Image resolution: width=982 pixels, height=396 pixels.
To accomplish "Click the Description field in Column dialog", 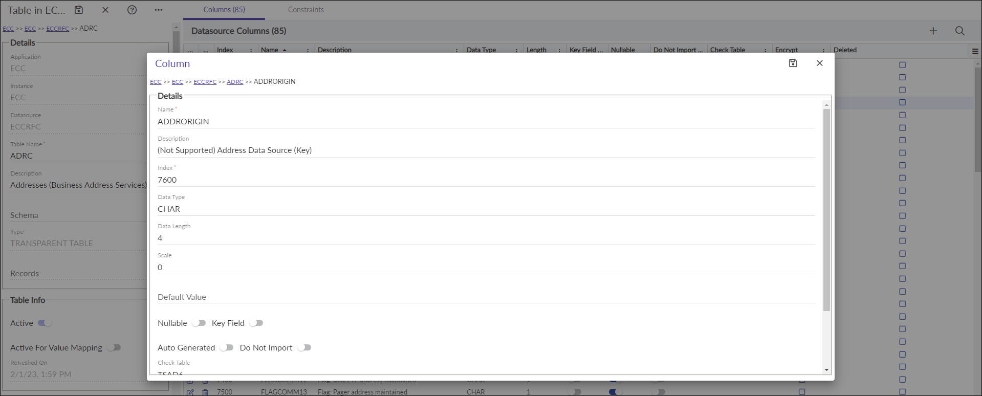I will coord(486,150).
